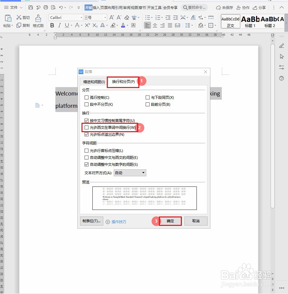Check 允许行首标点压缩(L)
The width and height of the screenshot is (288, 294).
[87, 150]
